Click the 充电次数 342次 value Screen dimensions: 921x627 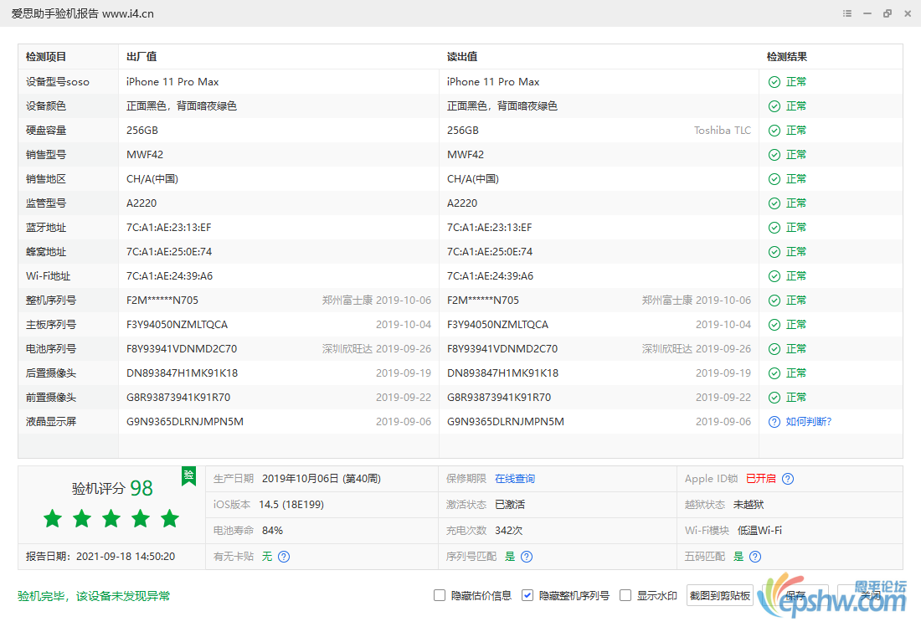[509, 530]
